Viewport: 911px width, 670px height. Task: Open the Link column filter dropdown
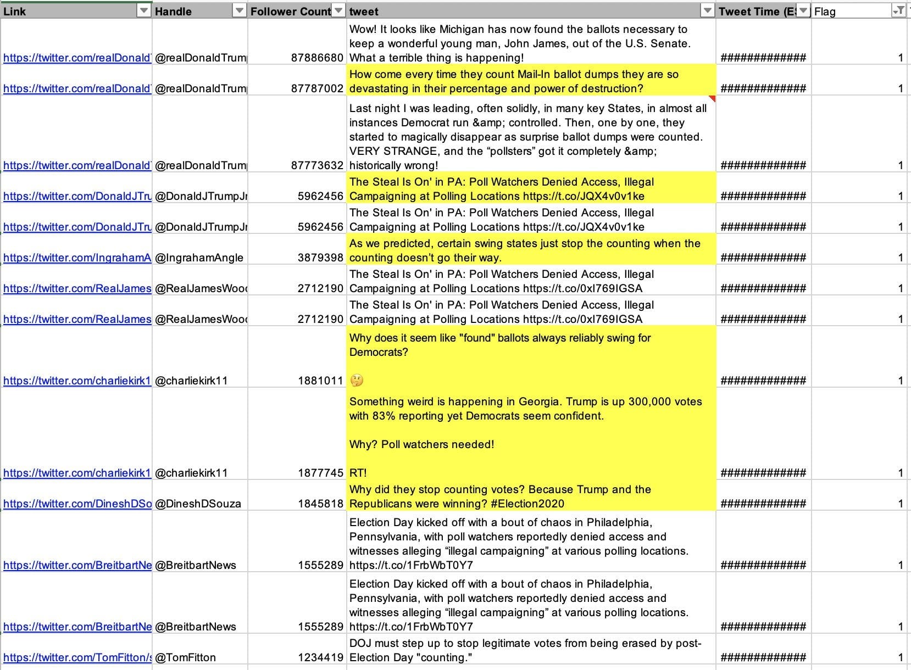point(143,11)
